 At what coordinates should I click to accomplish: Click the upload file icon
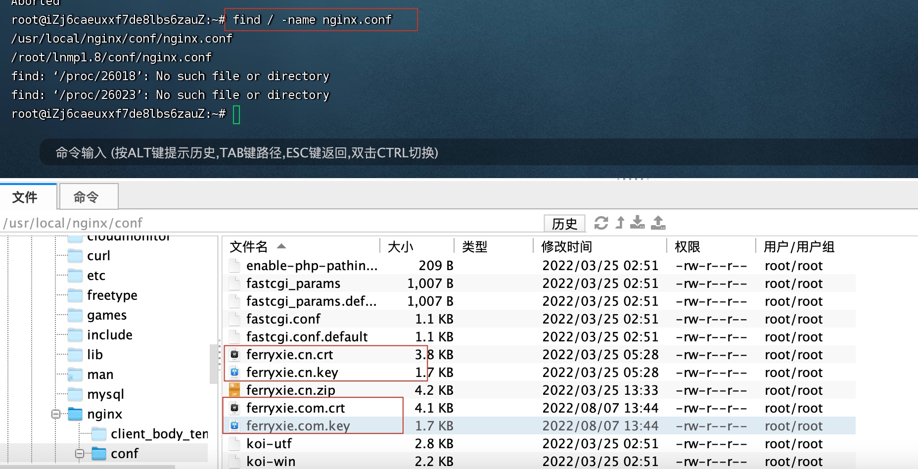point(658,223)
